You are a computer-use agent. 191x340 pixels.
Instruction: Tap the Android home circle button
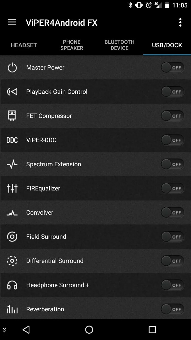(x=89, y=330)
